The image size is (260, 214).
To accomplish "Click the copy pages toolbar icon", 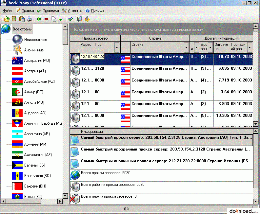I will point(54,19).
